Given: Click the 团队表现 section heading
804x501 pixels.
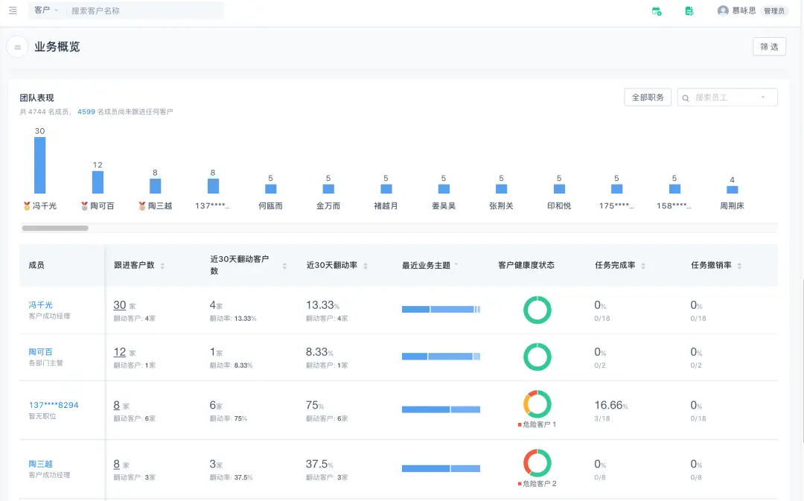Looking at the screenshot, I should click(x=36, y=98).
